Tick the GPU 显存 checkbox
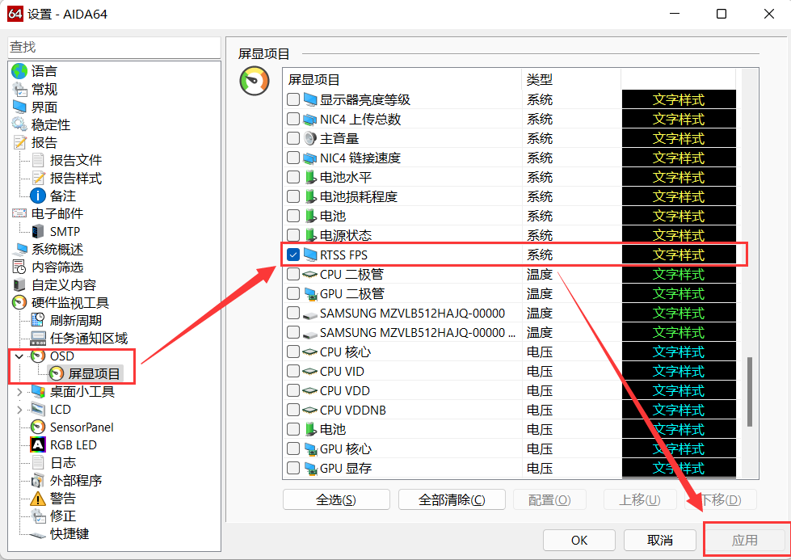This screenshot has width=791, height=560. pyautogui.click(x=293, y=468)
